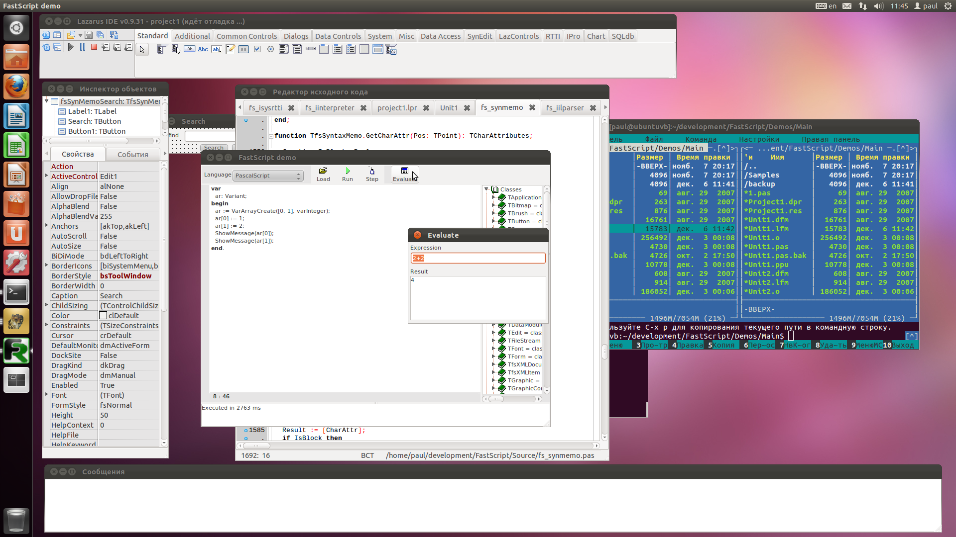Switch to the Common Controls palette tab
Viewport: 956px width, 537px height.
pyautogui.click(x=246, y=36)
